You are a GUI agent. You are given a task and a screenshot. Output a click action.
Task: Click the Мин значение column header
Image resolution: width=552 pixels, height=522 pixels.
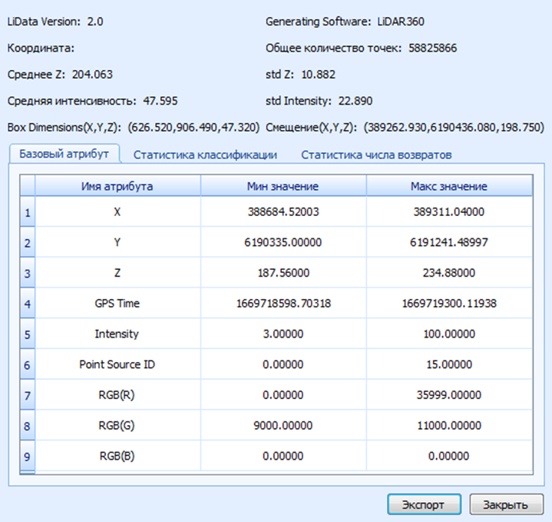[x=283, y=186]
